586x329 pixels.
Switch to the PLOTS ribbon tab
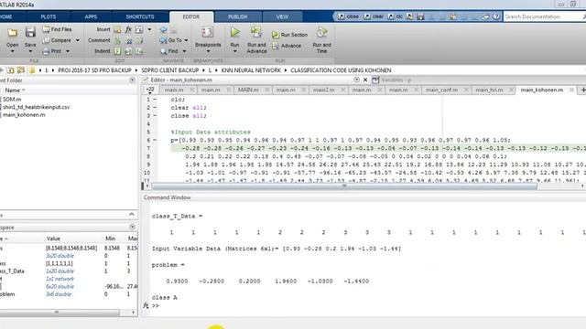tap(49, 16)
